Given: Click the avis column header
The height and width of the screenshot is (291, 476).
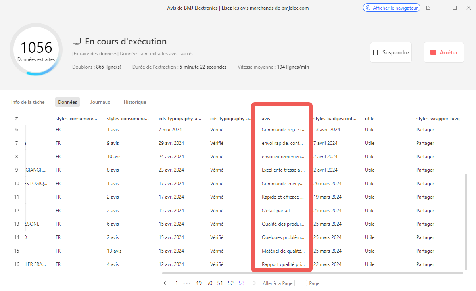Looking at the screenshot, I should 266,119.
